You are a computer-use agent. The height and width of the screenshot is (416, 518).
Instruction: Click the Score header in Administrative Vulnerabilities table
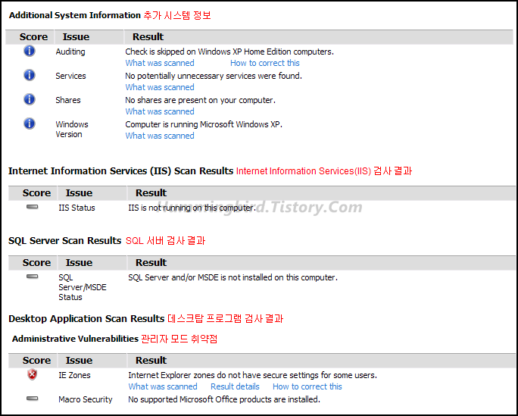coord(36,361)
